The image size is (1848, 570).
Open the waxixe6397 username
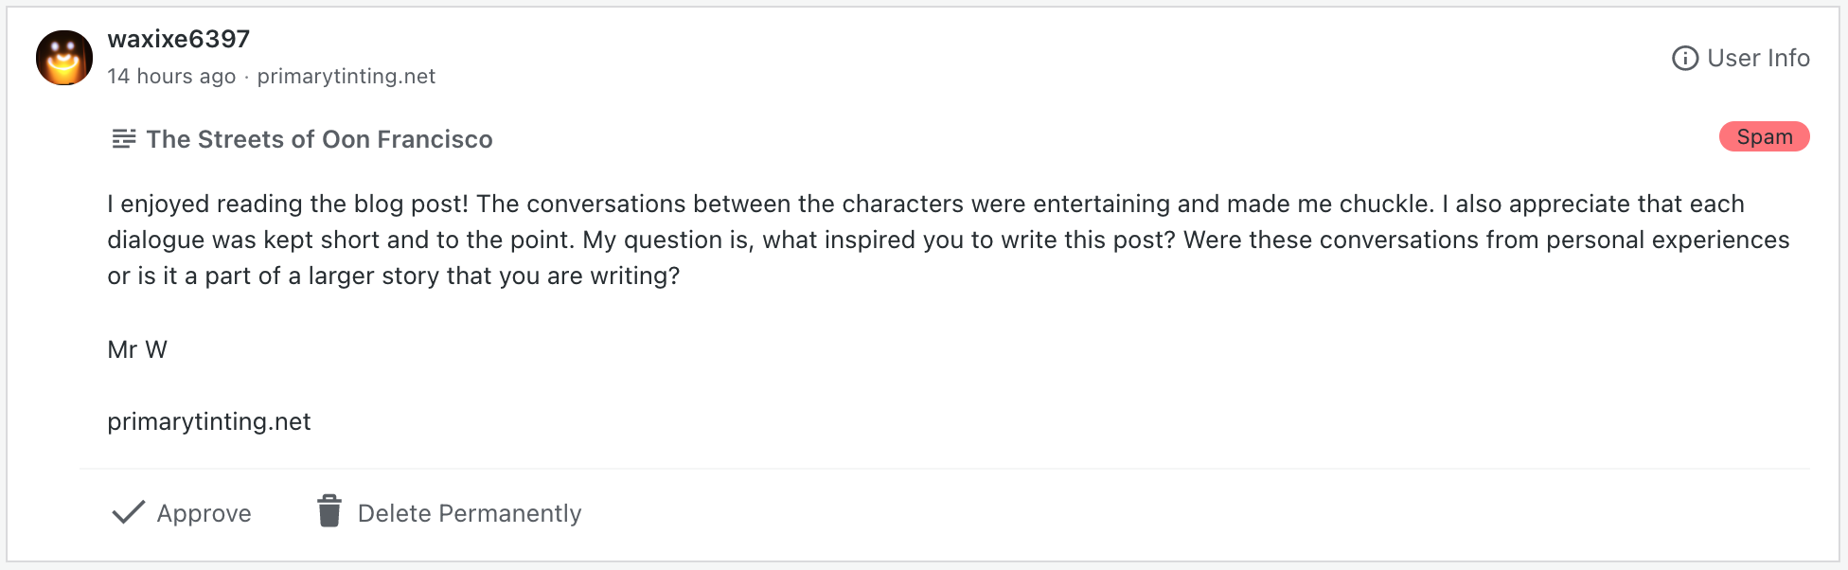coord(178,39)
